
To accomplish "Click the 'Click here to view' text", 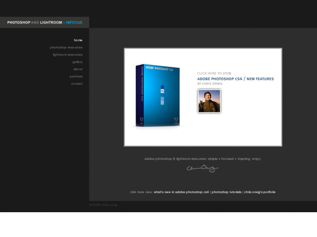I will click(214, 73).
